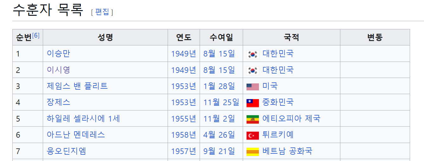Click the 변동 column header
This screenshot has width=424, height=161.
pos(375,38)
